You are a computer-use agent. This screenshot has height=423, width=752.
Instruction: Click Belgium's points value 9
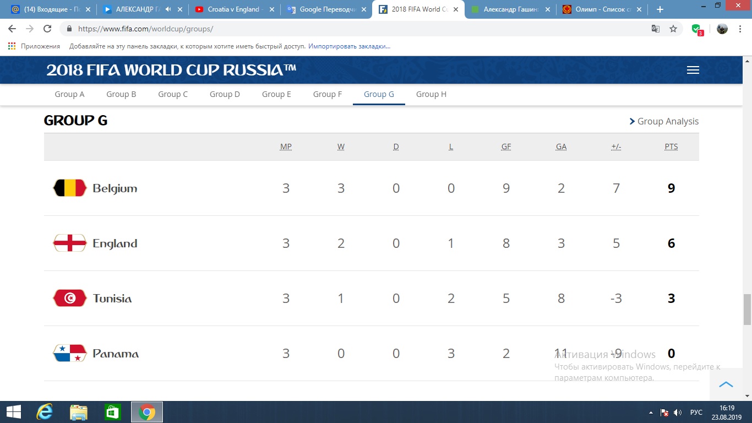671,188
